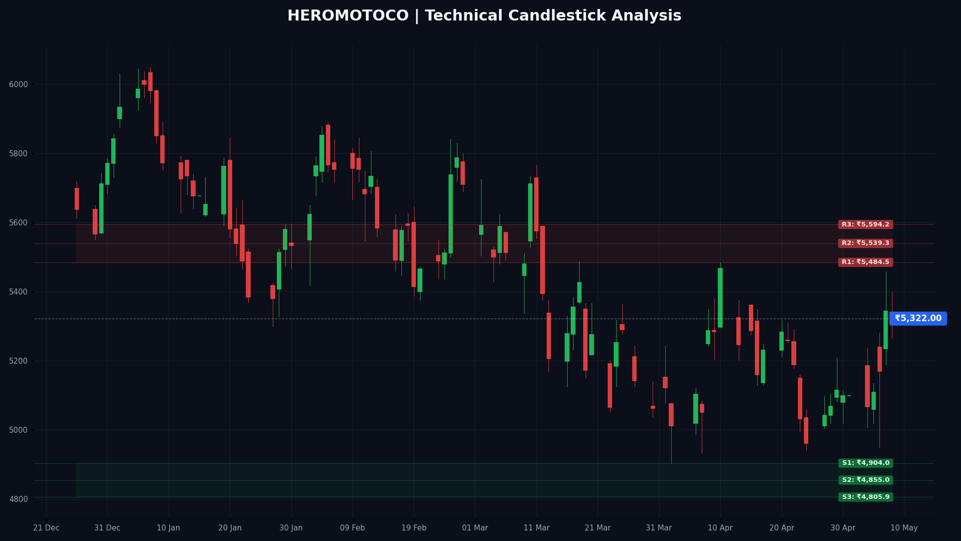Select the S3: ₹4,805.9 support label
961x541 pixels.
pyautogui.click(x=865, y=497)
